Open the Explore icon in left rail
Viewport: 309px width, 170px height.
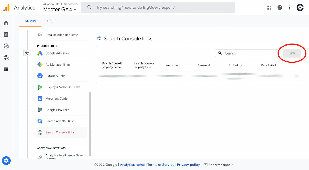(6, 46)
